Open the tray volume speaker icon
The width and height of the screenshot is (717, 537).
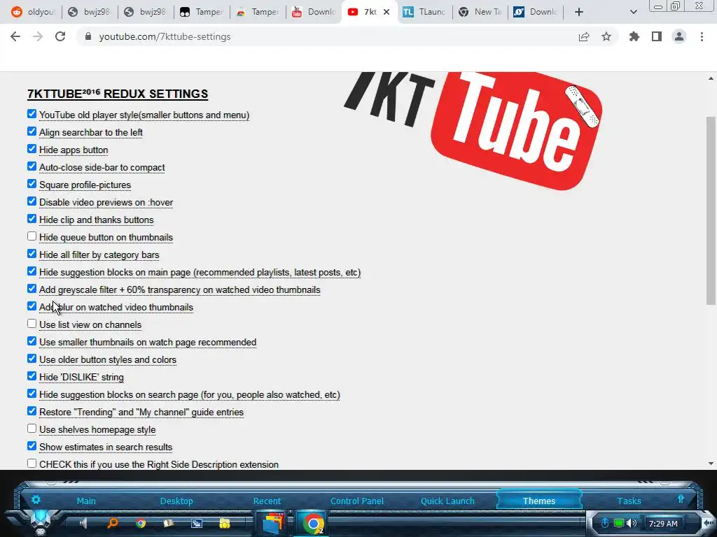tap(632, 523)
